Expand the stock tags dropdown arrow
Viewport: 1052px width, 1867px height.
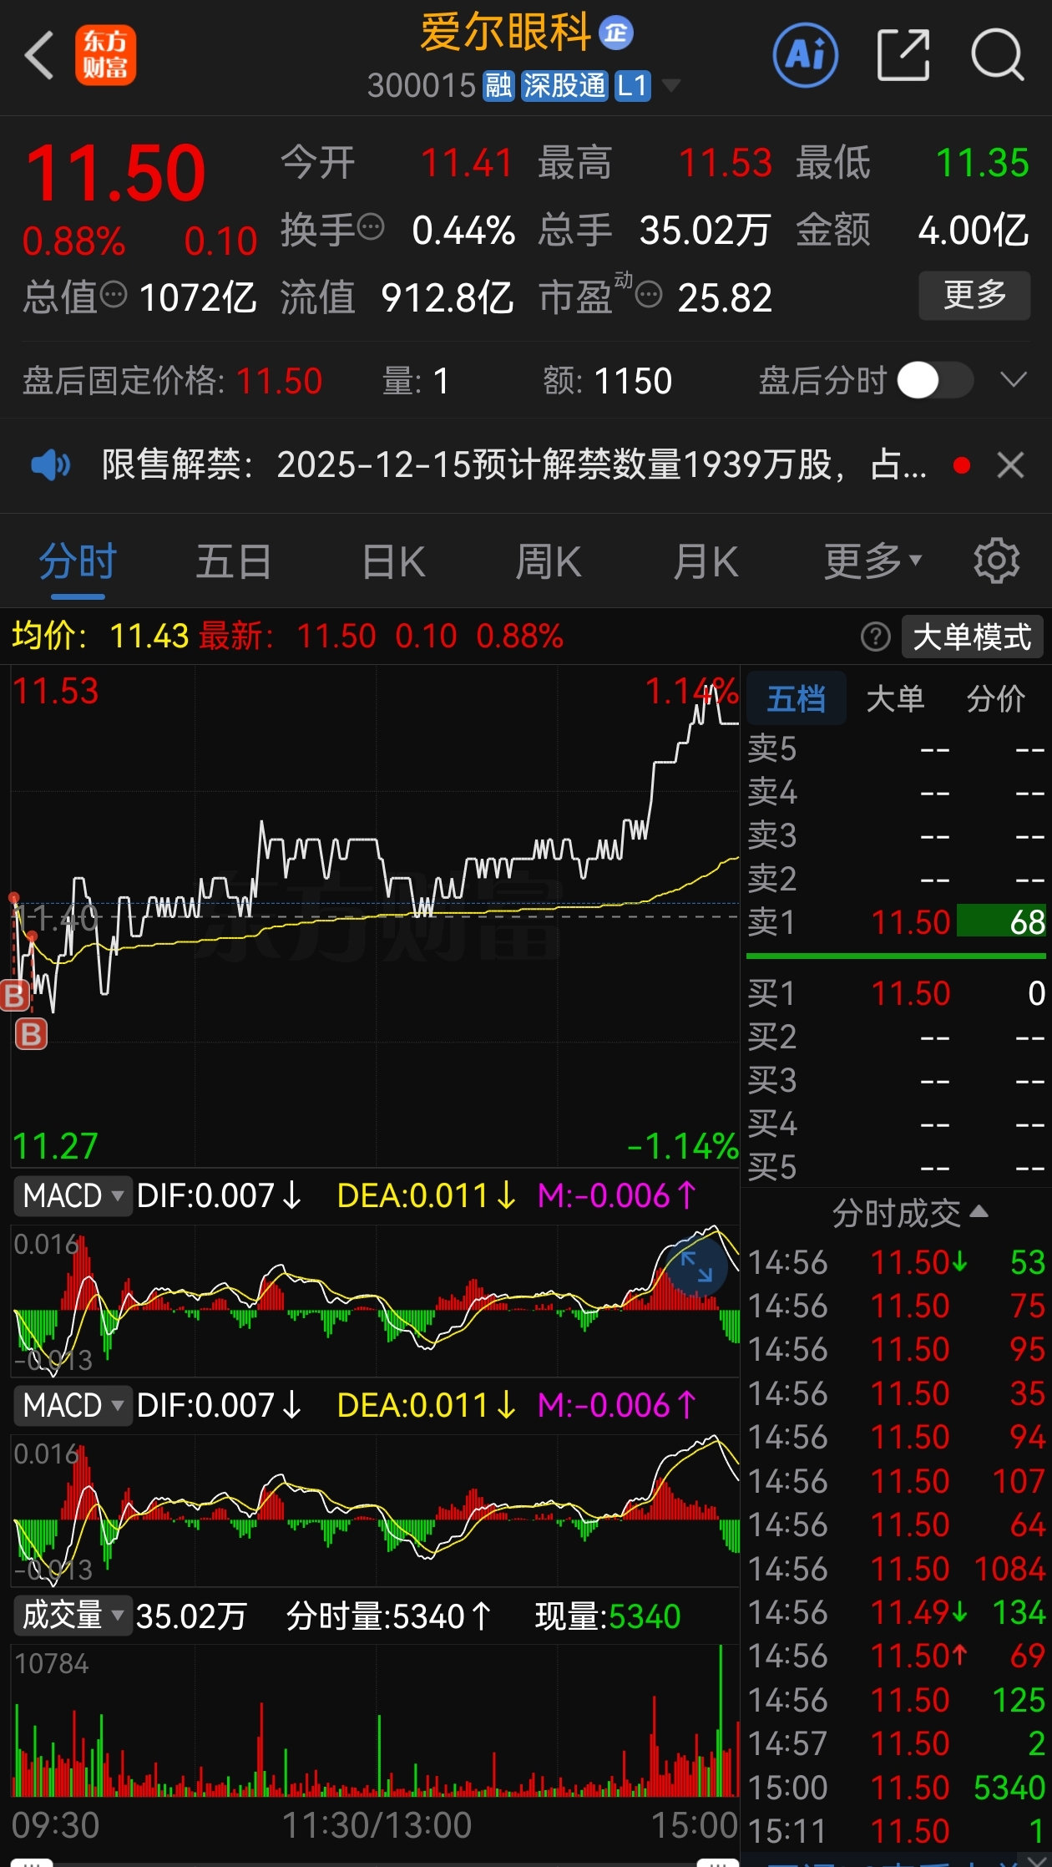(x=670, y=85)
